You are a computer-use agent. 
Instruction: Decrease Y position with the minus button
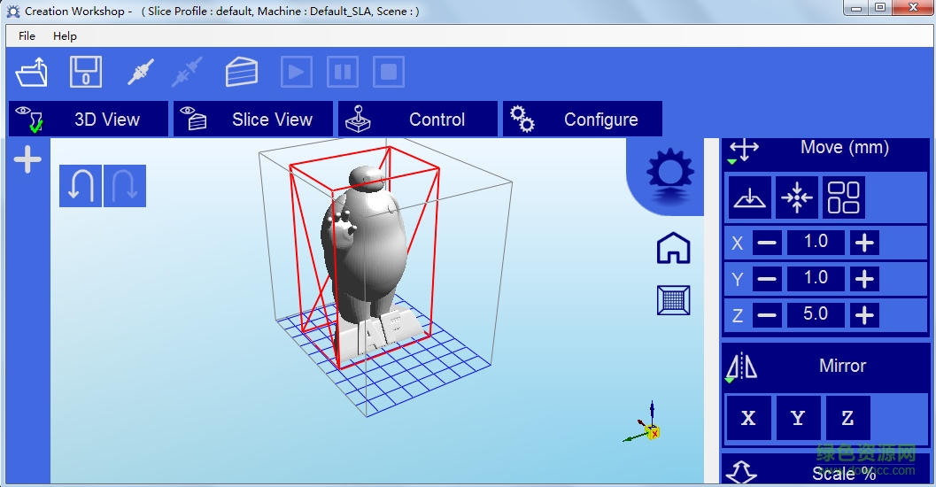pos(767,278)
